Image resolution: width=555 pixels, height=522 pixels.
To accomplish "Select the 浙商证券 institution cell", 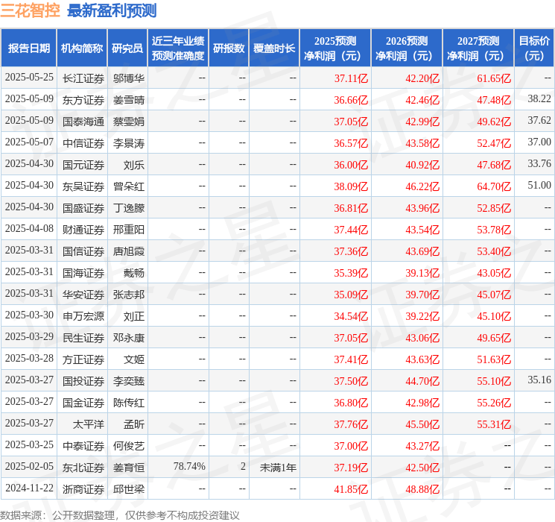I will point(83,489).
